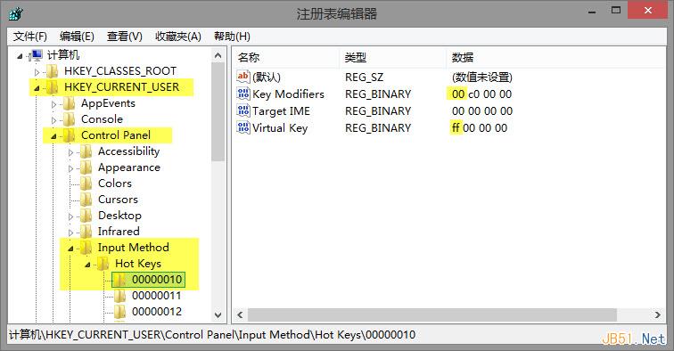
Task: Expand the Accessibility node arrow
Action: [x=71, y=152]
